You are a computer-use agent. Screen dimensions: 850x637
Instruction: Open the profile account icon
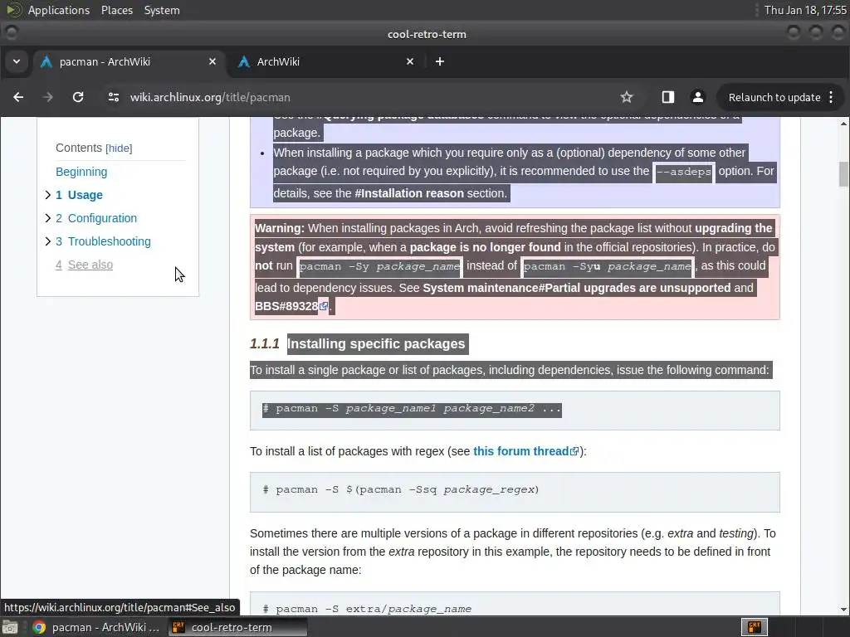coord(697,98)
